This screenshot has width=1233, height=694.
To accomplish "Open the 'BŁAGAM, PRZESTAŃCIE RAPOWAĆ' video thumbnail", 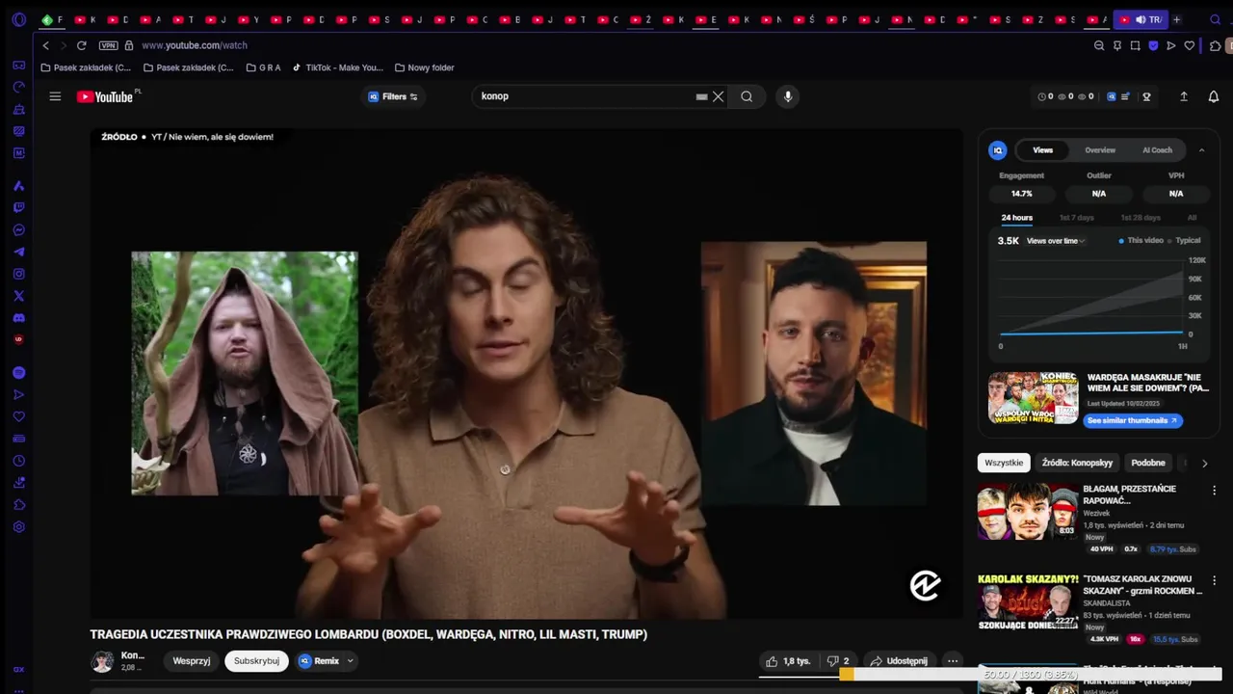I will coord(1028,511).
